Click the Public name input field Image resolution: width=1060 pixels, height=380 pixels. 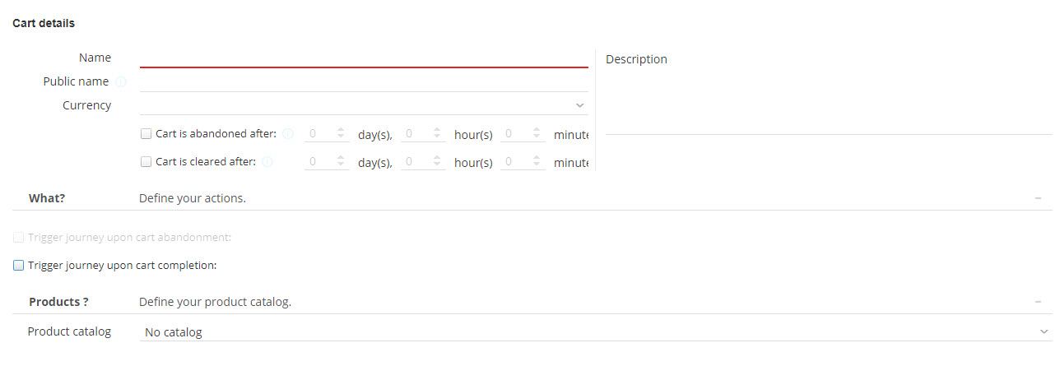click(x=363, y=82)
